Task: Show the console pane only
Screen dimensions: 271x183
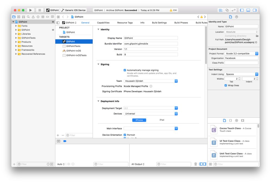Action: 205,164
